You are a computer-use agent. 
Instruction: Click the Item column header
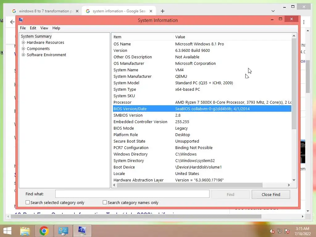[x=142, y=37]
